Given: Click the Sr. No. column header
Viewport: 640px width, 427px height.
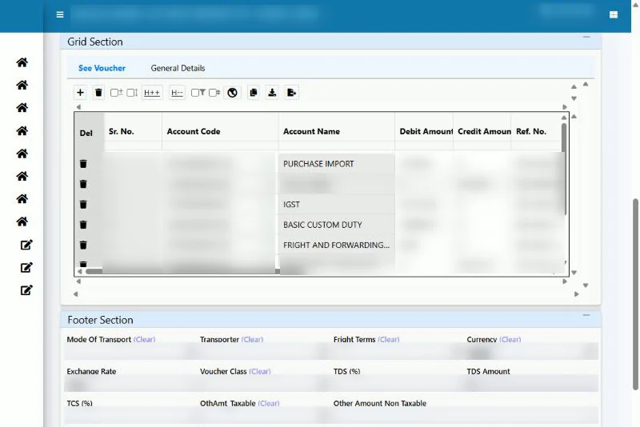Looking at the screenshot, I should [x=133, y=131].
